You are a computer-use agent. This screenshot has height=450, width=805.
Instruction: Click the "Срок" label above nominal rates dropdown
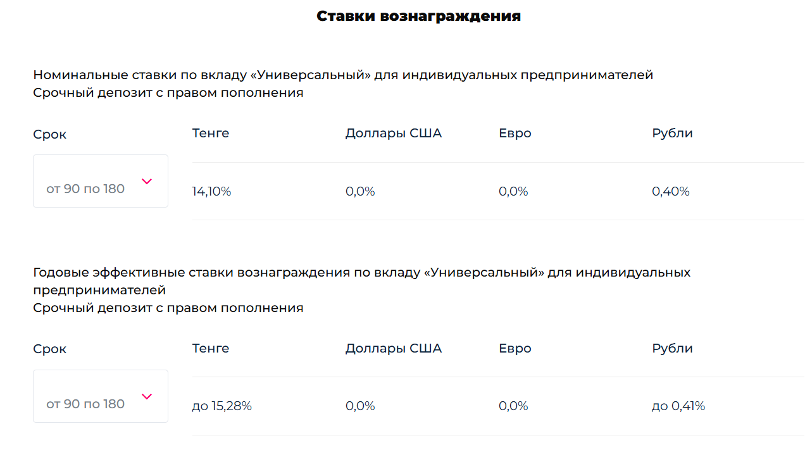(x=49, y=135)
